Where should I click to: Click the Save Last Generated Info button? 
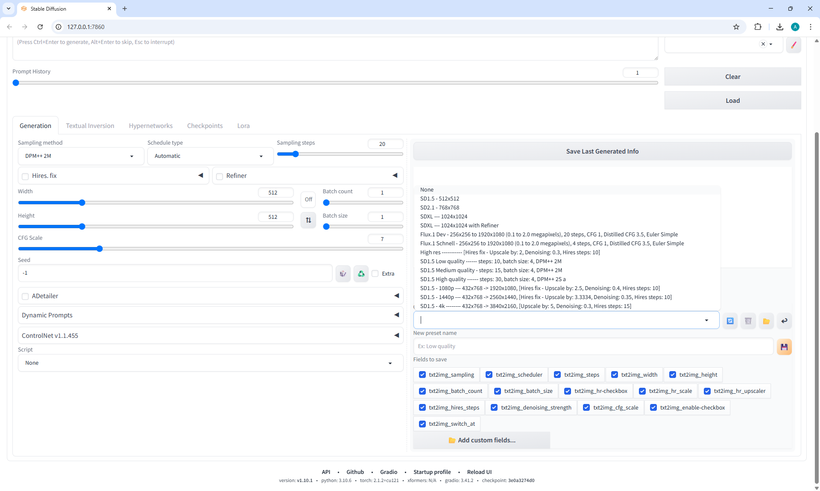click(x=602, y=151)
